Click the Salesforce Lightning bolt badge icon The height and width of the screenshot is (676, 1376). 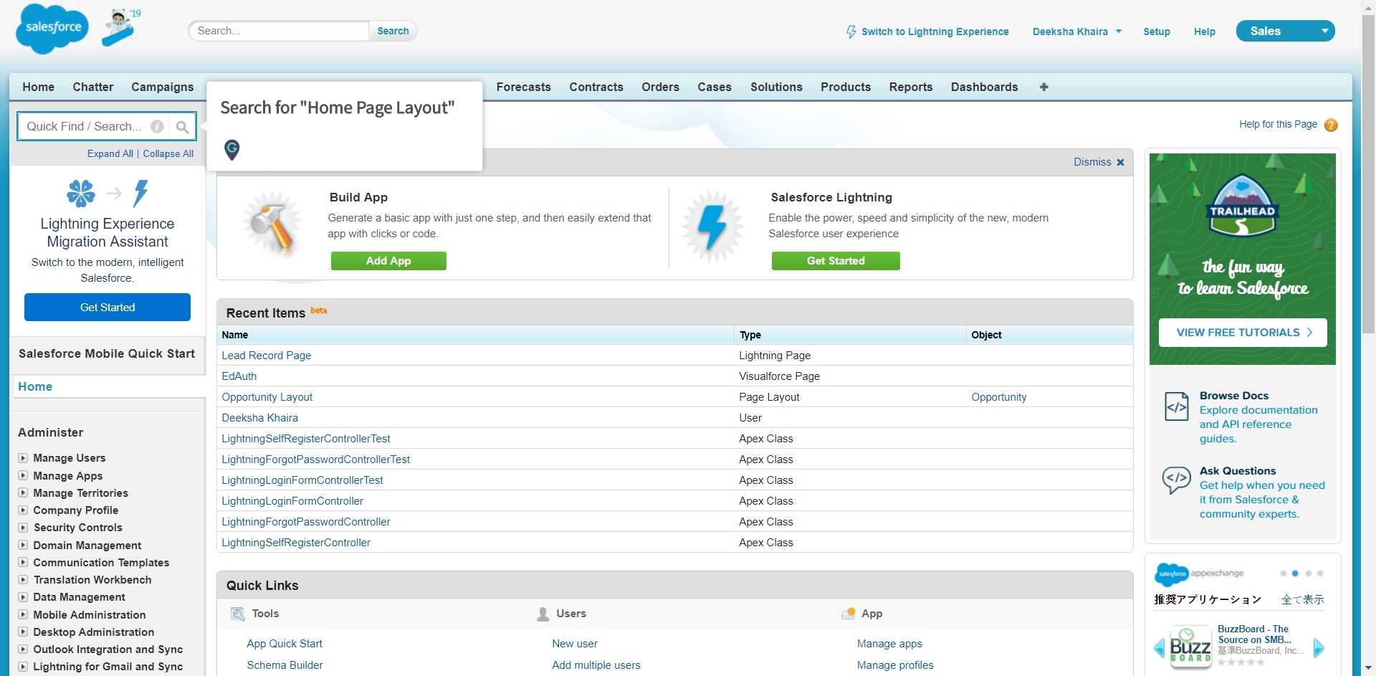pos(712,227)
